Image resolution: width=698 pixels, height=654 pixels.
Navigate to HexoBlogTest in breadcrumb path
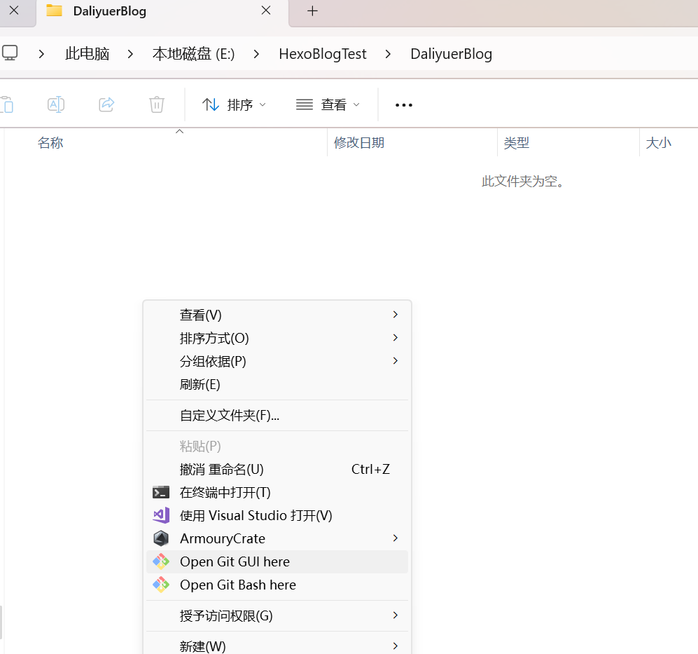coord(322,54)
